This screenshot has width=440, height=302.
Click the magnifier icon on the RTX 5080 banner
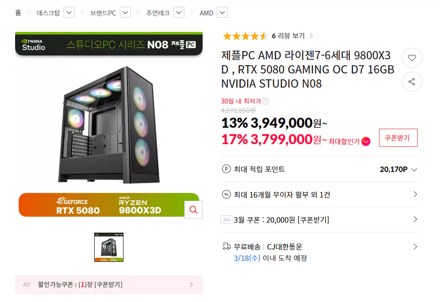tap(193, 209)
